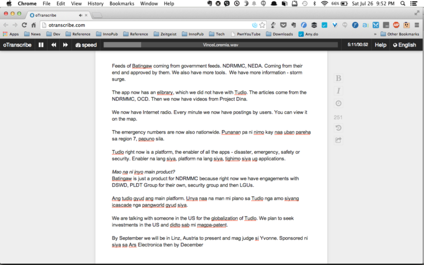Click the oTranscribe logo in the top bar
The image size is (424, 265).
tap(17, 45)
